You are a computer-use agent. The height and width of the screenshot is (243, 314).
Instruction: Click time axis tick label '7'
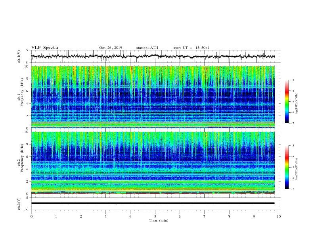click(x=205, y=216)
